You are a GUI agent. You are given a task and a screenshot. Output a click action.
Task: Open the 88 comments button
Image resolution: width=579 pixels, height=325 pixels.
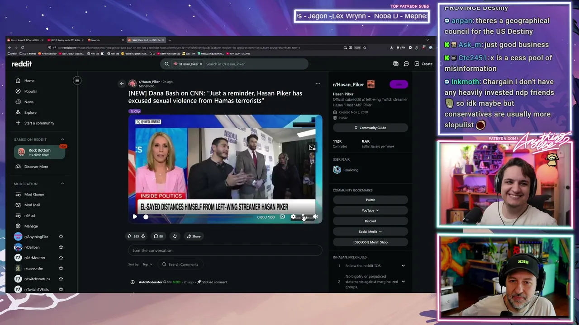point(158,236)
